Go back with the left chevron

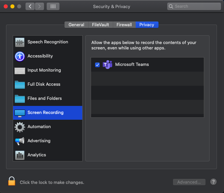(30, 6)
